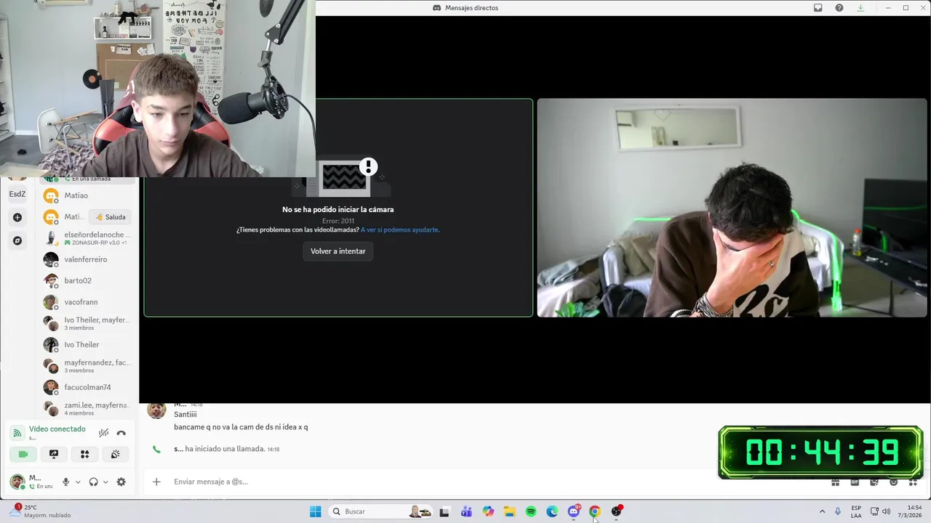Share your screen button
The height and width of the screenshot is (523, 931).
54,454
